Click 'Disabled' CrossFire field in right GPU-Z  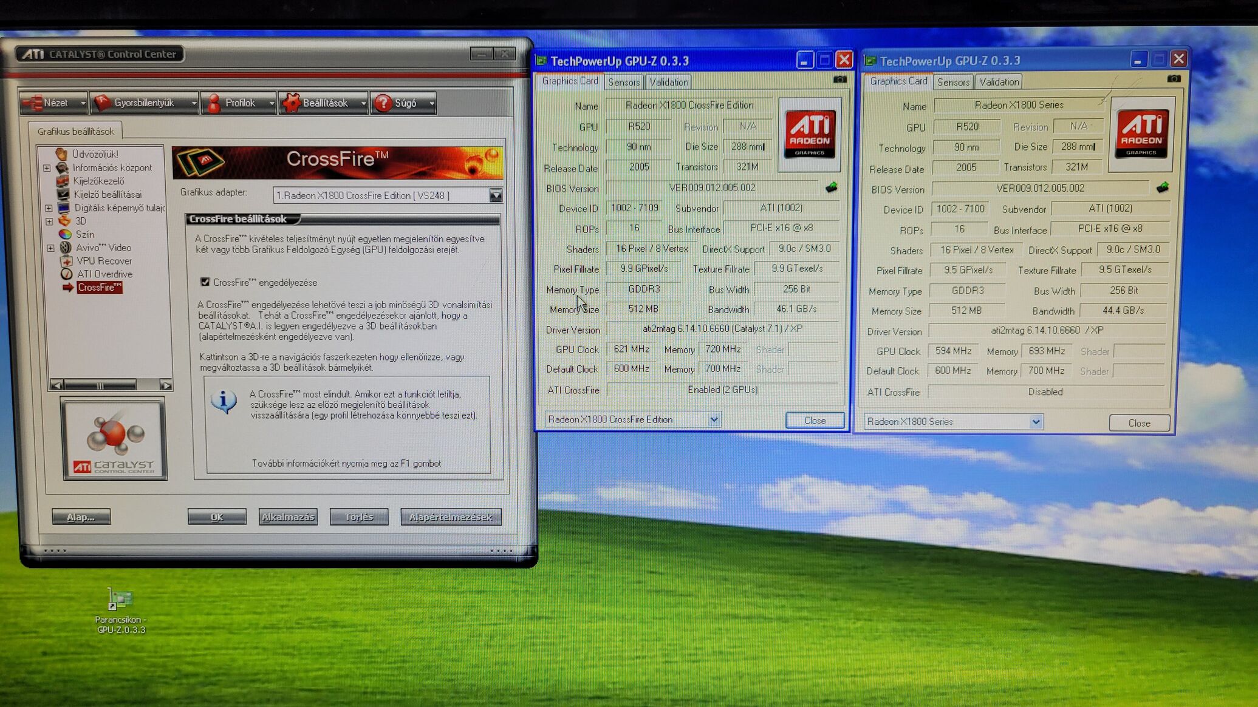pos(1046,392)
